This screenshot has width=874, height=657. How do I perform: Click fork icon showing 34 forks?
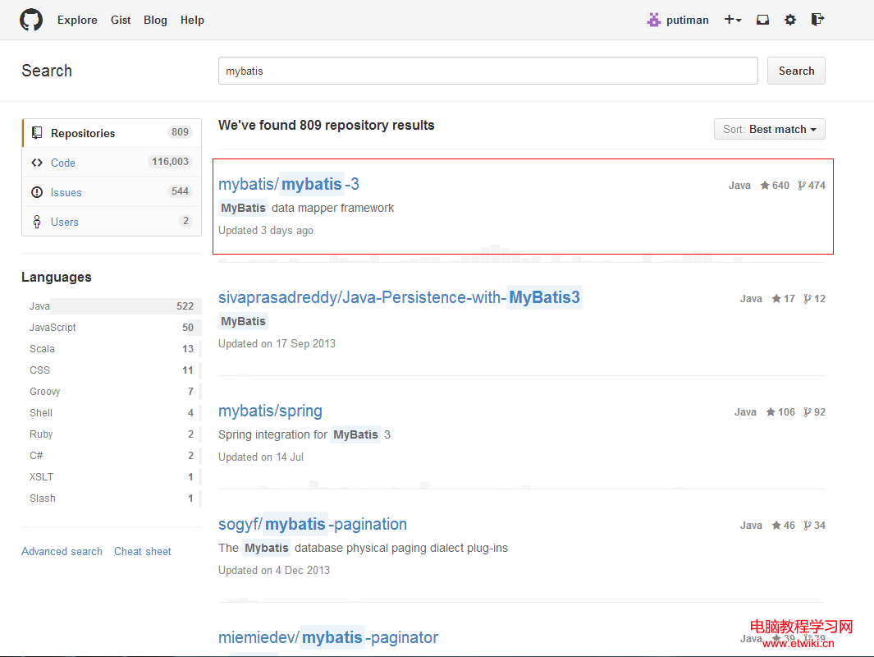[x=808, y=525]
